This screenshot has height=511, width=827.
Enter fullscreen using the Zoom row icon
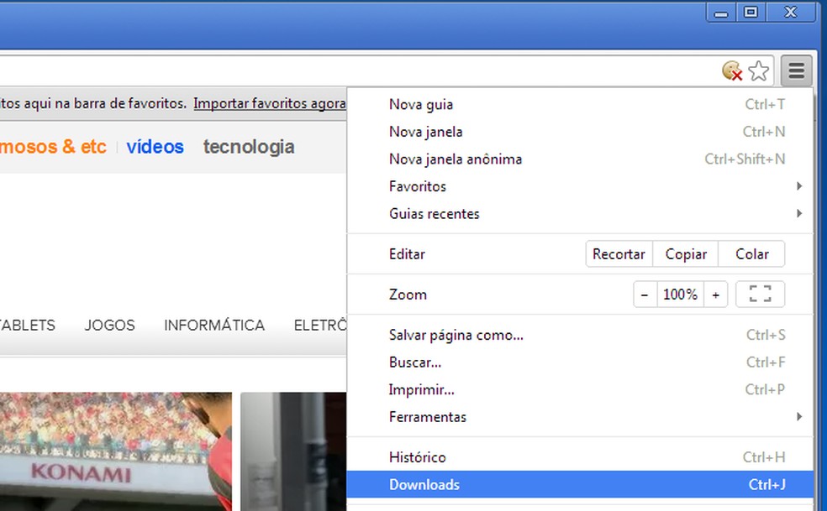760,294
